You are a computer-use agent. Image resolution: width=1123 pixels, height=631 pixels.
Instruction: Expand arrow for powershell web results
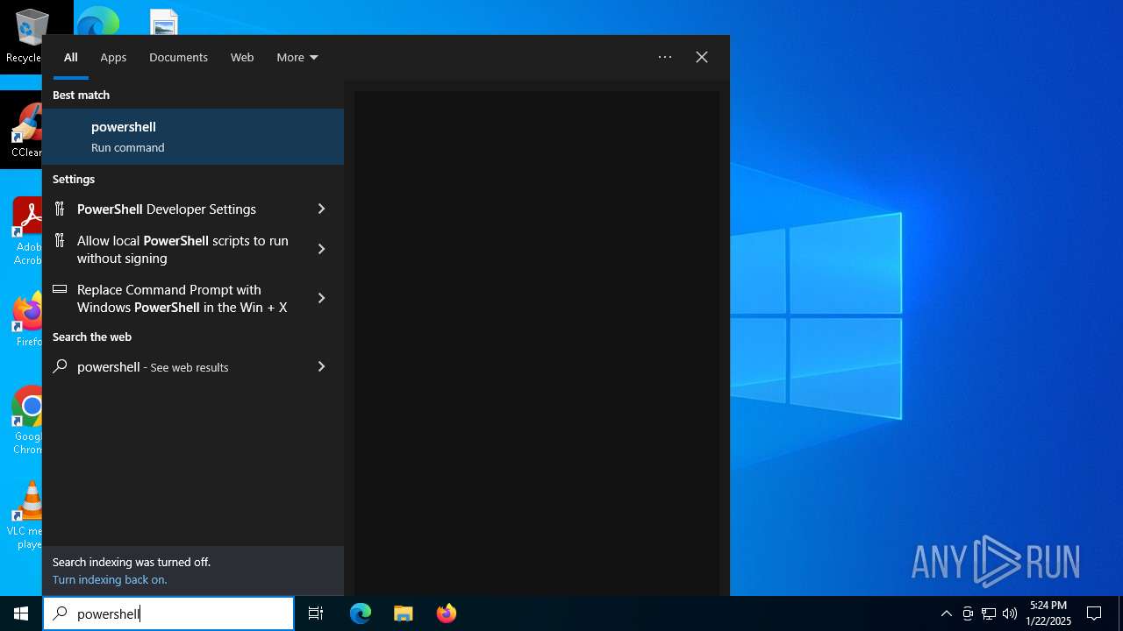(321, 366)
